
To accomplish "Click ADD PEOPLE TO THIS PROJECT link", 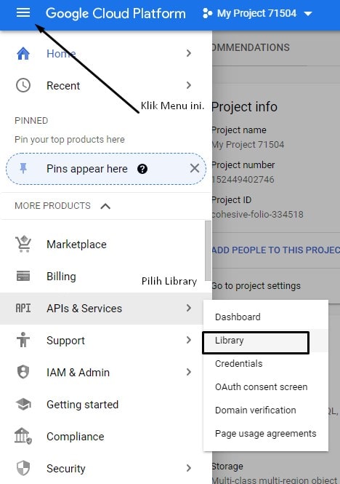I will coord(276,250).
